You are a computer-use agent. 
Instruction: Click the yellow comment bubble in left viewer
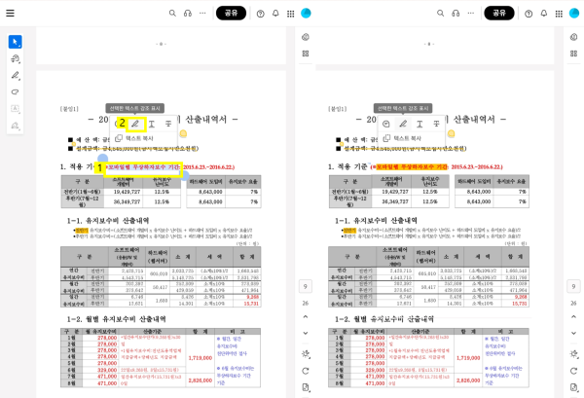coord(183,133)
